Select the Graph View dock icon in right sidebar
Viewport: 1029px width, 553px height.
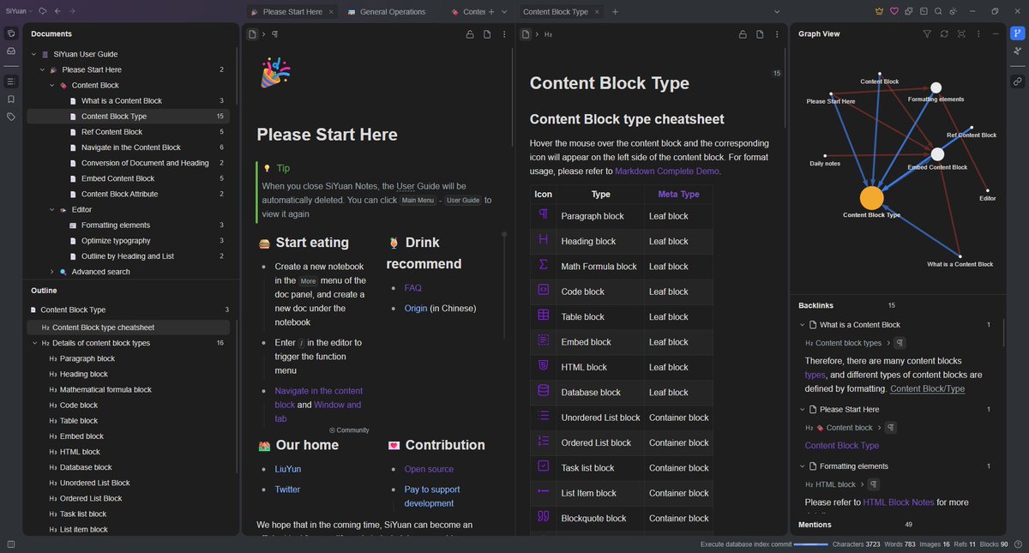(1017, 33)
